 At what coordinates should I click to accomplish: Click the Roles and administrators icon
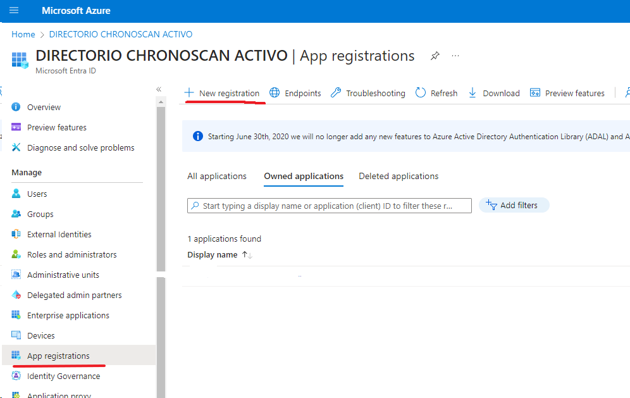(x=16, y=254)
